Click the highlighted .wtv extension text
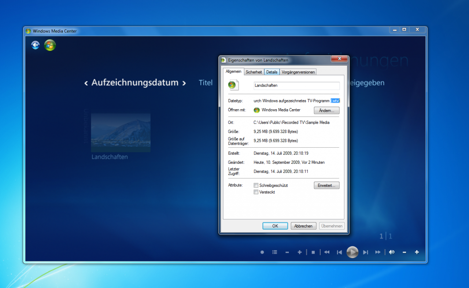The width and height of the screenshot is (469, 288). tap(335, 100)
